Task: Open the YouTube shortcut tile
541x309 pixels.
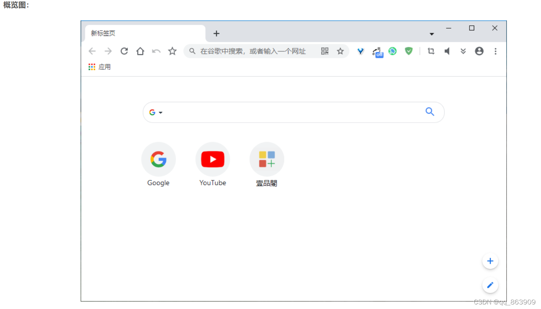Action: 213,165
